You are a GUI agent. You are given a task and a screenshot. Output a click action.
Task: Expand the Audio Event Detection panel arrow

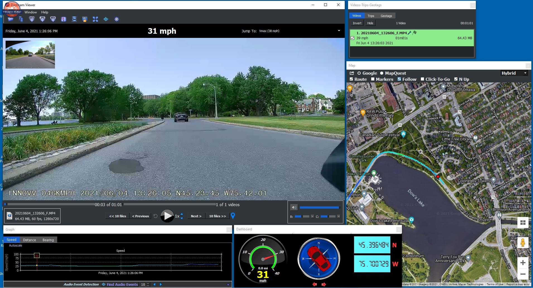tap(228, 285)
